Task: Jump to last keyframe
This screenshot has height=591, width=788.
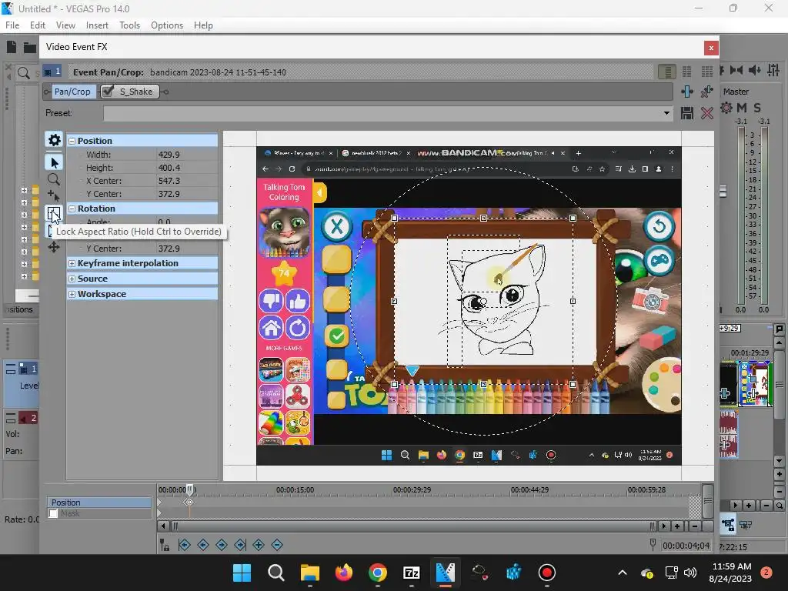Action: pos(240,545)
